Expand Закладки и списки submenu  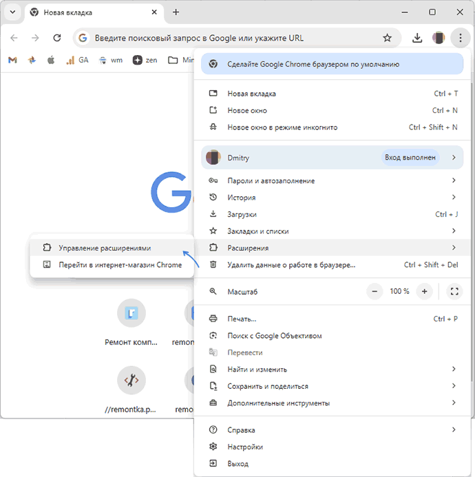[x=332, y=231]
